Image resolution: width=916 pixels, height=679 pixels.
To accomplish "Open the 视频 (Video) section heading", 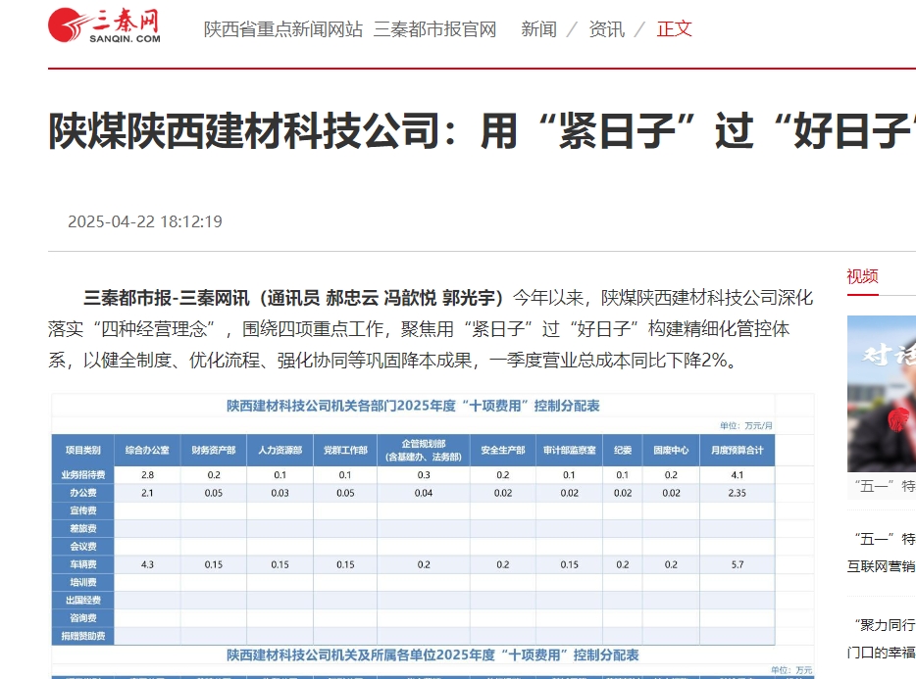I will point(860,276).
